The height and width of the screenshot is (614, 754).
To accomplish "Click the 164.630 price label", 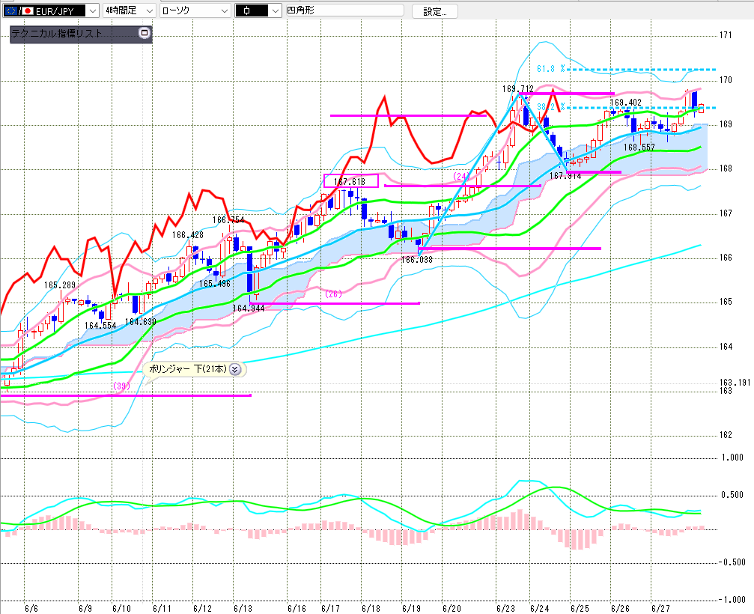I will coord(141,322).
